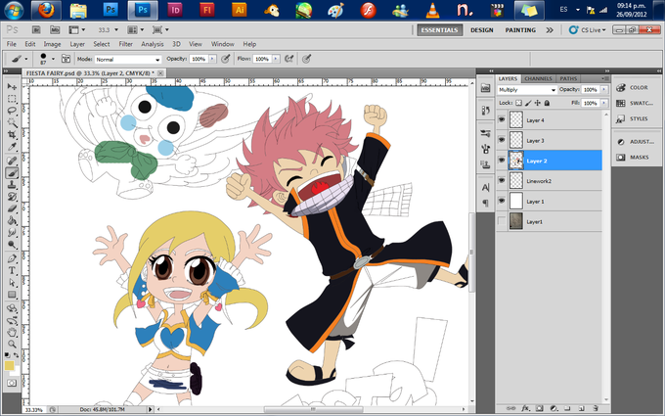Screen dimensions: 665x416
Task: Open the Image menu
Action: pyautogui.click(x=52, y=44)
